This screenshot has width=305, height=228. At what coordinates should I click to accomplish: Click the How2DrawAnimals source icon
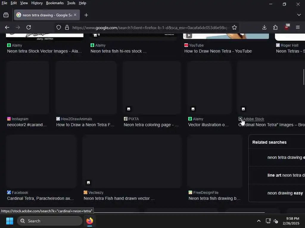pyautogui.click(x=58, y=119)
